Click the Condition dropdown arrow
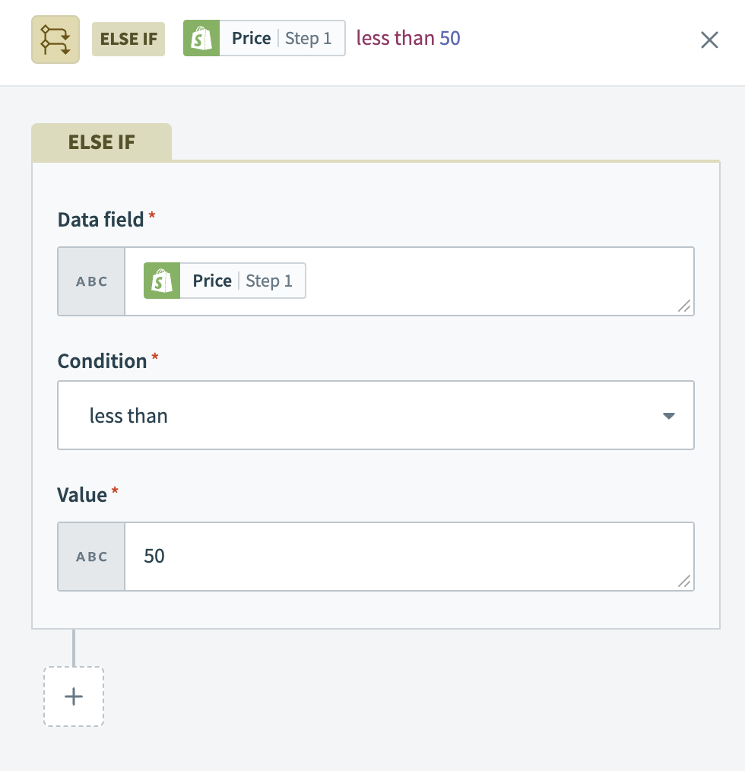This screenshot has height=771, width=745. [x=668, y=416]
